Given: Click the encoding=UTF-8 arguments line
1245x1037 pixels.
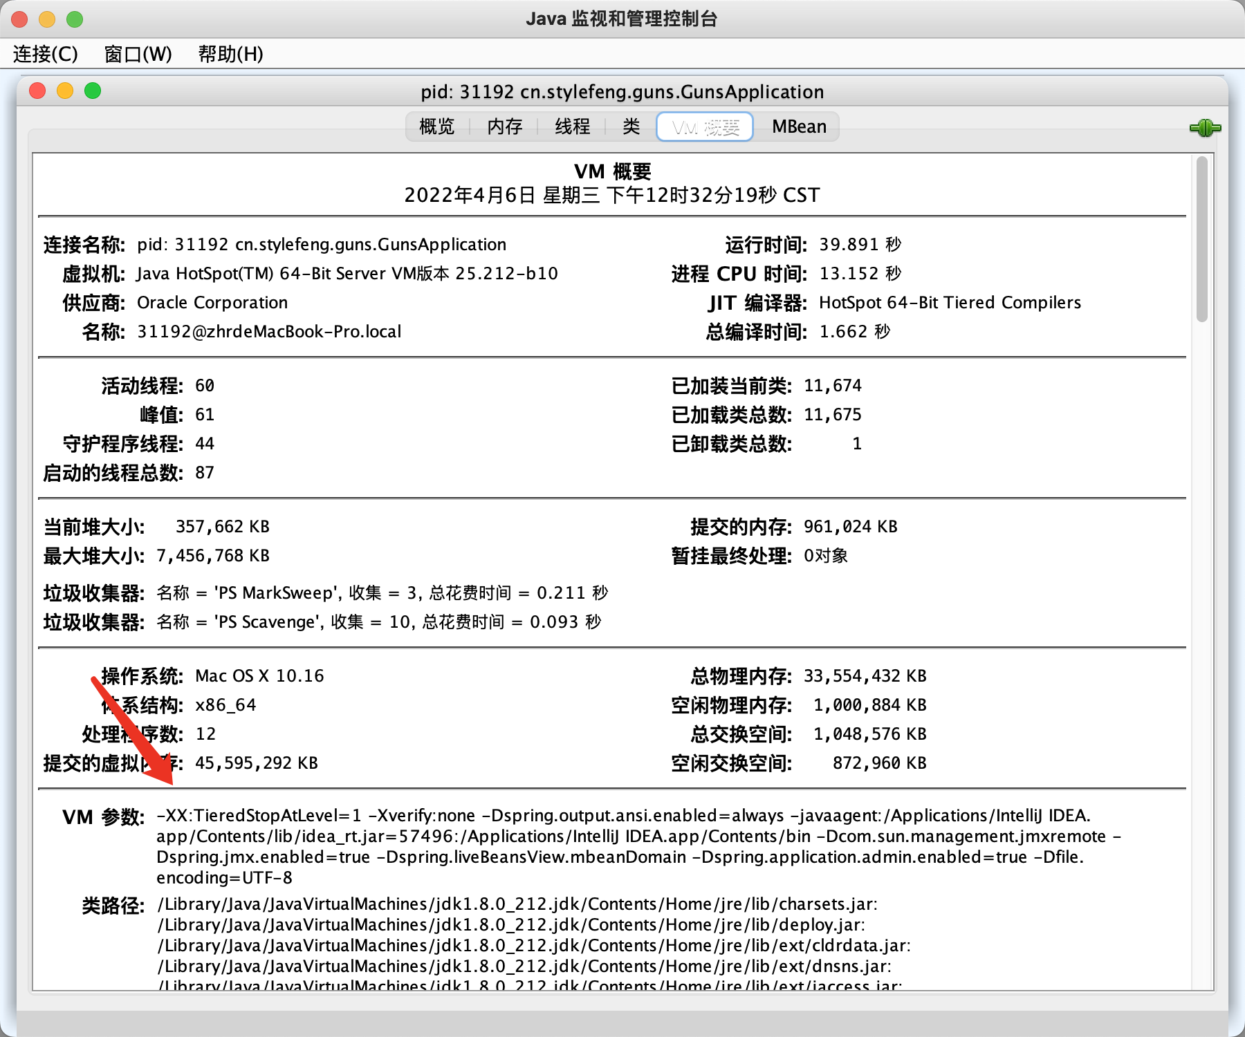Looking at the screenshot, I should pos(224,878).
